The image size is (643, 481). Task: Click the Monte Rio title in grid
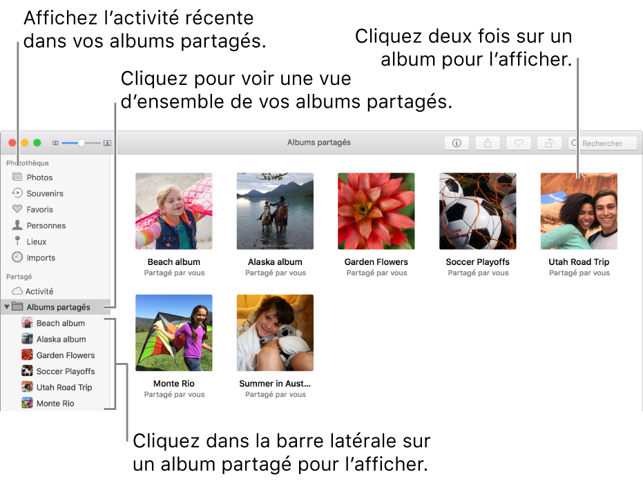[x=174, y=384]
